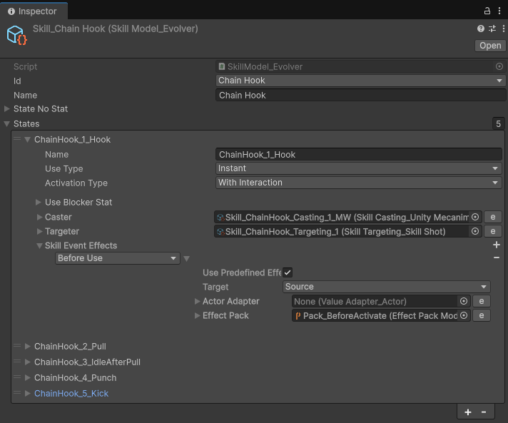Open the Inspector tab options menu
Viewport: 508px width, 423px height.
pyautogui.click(x=499, y=11)
